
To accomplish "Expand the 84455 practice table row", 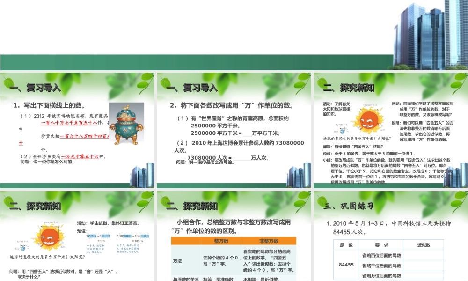I will pos(346,265).
